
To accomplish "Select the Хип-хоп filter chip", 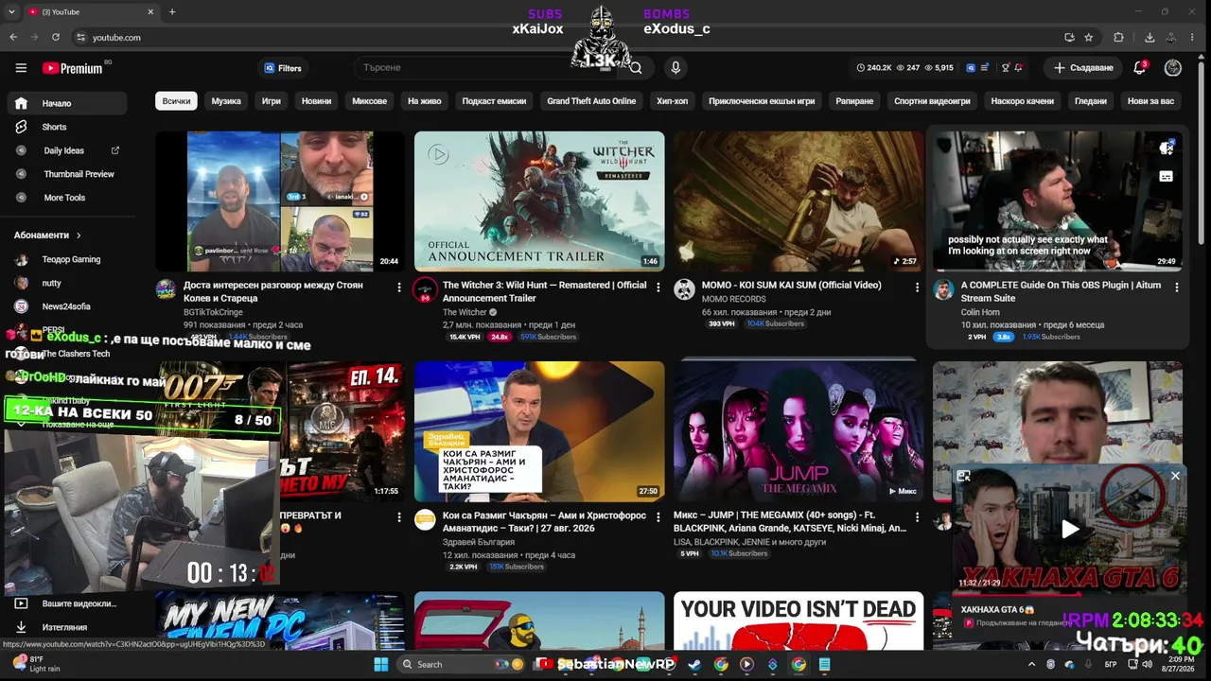I will (673, 101).
